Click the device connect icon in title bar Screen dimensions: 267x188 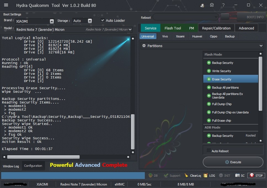pos(202,6)
